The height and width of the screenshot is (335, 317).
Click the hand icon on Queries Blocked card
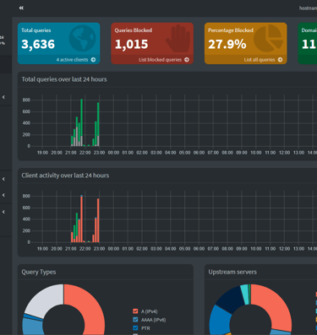178,38
